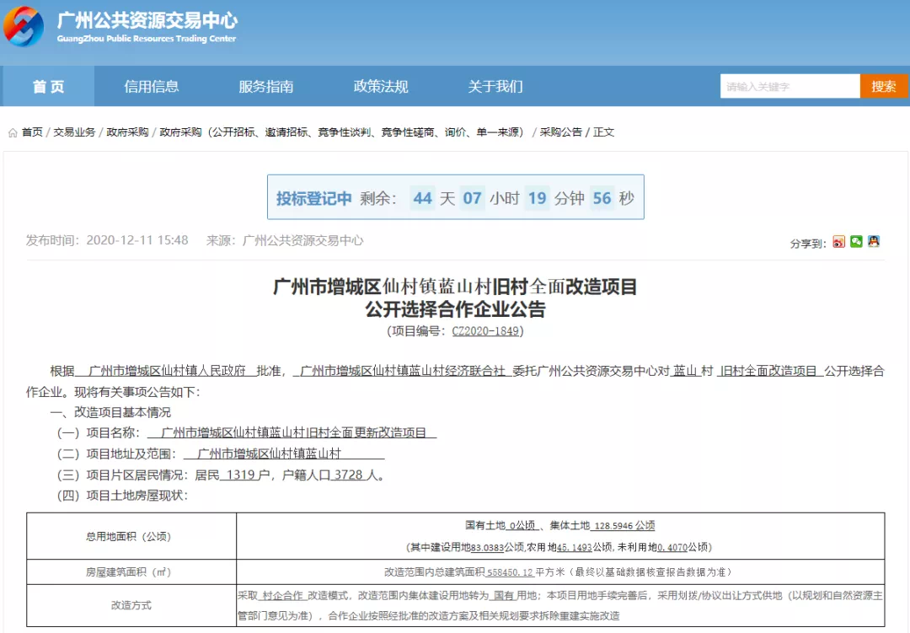Screen dimensions: 910x633
Task: Click the Guangzhou Trading Center logo icon
Action: tap(24, 27)
